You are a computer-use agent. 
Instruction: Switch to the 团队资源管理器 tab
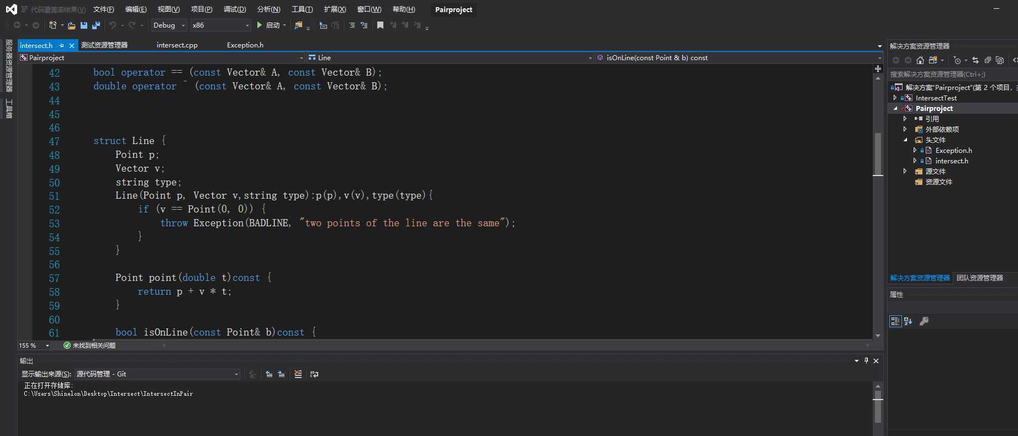coord(980,278)
